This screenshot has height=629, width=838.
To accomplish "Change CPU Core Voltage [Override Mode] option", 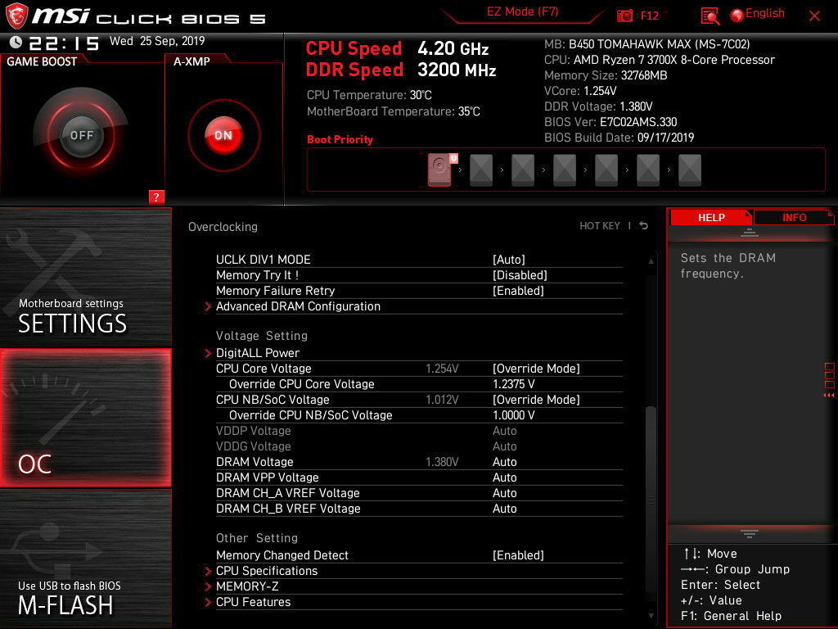I will 536,369.
